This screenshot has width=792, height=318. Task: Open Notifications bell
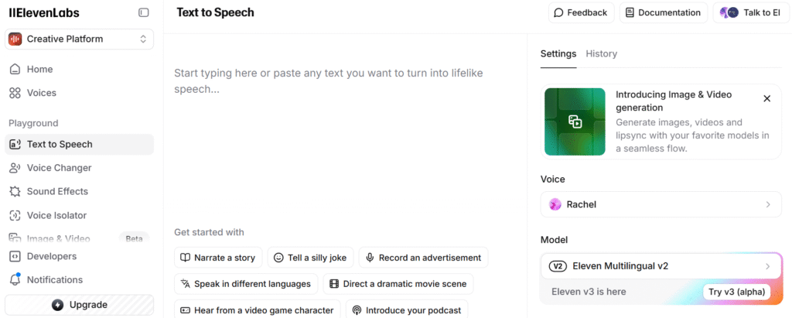(x=15, y=279)
